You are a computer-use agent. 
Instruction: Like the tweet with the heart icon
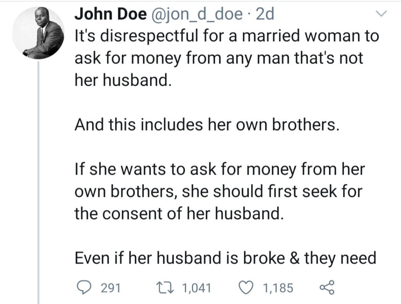pos(246,288)
